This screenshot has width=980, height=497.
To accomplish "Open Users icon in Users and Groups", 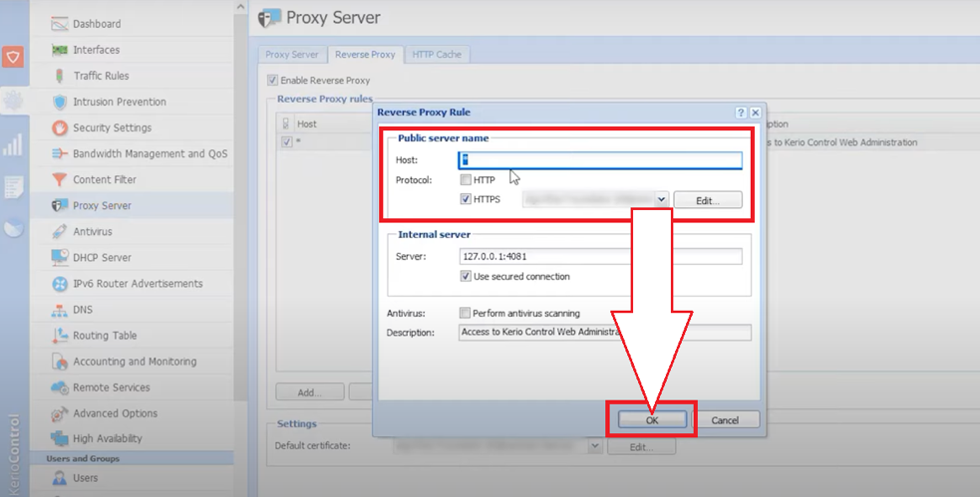I will pos(60,478).
